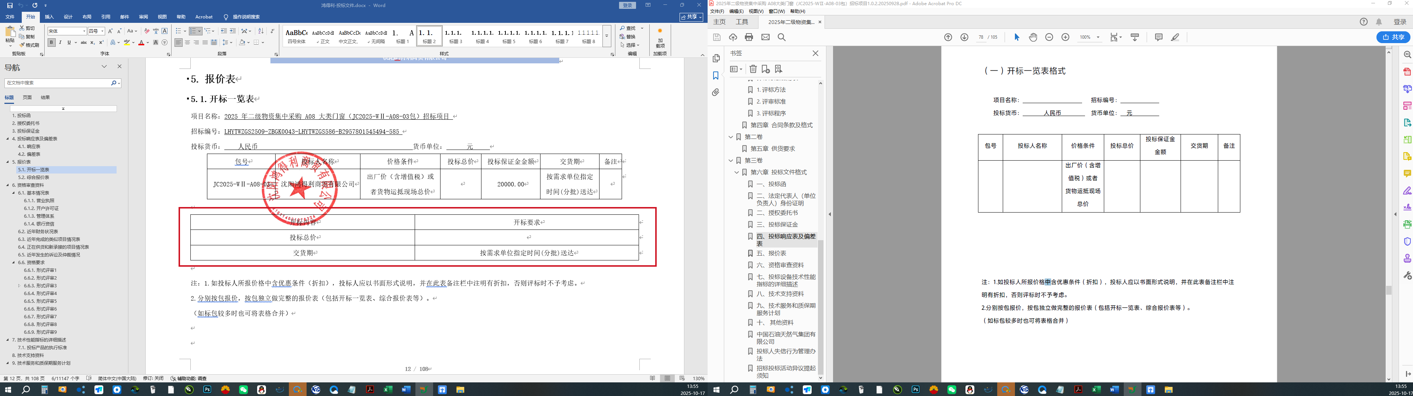Open Acrobat 编辑(E) menu
Viewport: 1413px width, 396px height.
coord(736,11)
